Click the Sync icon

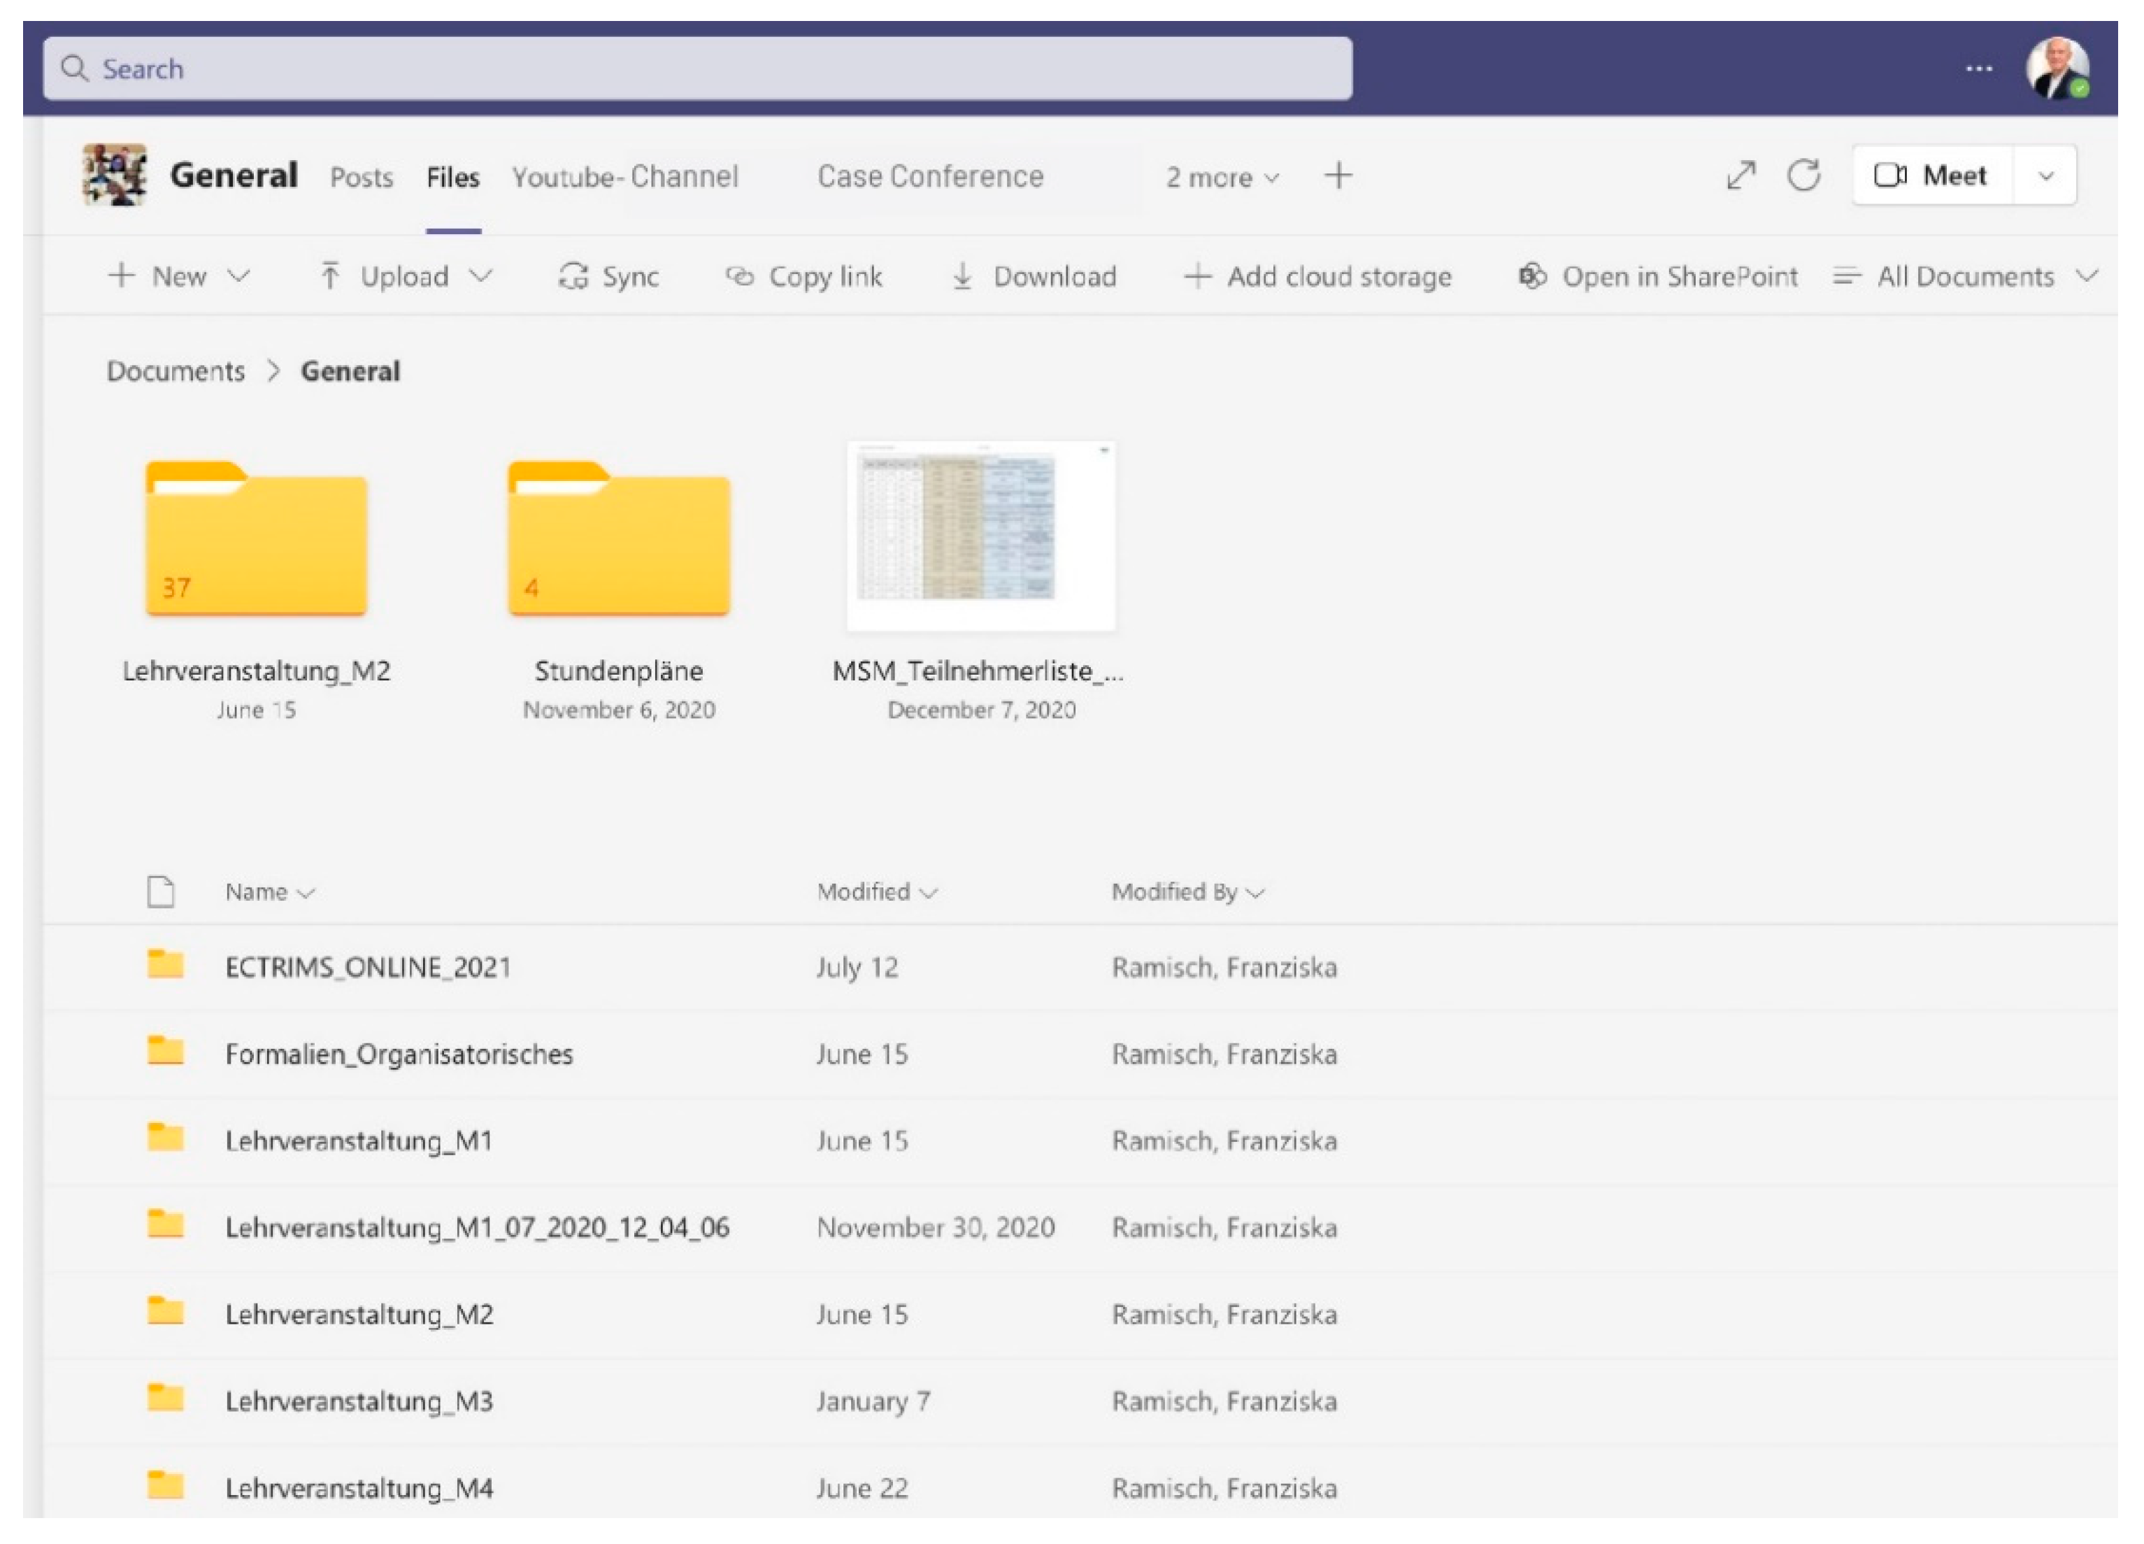573,276
